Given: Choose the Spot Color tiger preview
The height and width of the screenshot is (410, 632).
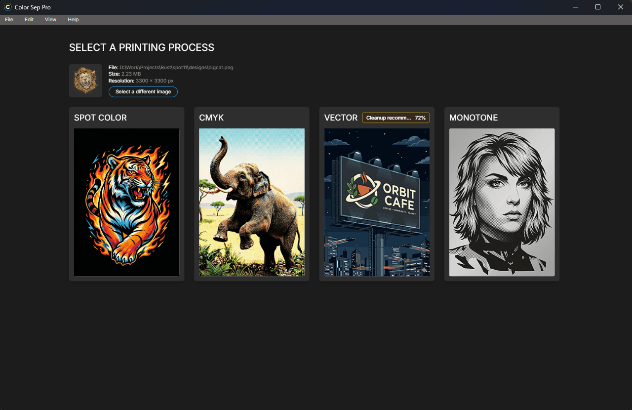Looking at the screenshot, I should point(126,203).
